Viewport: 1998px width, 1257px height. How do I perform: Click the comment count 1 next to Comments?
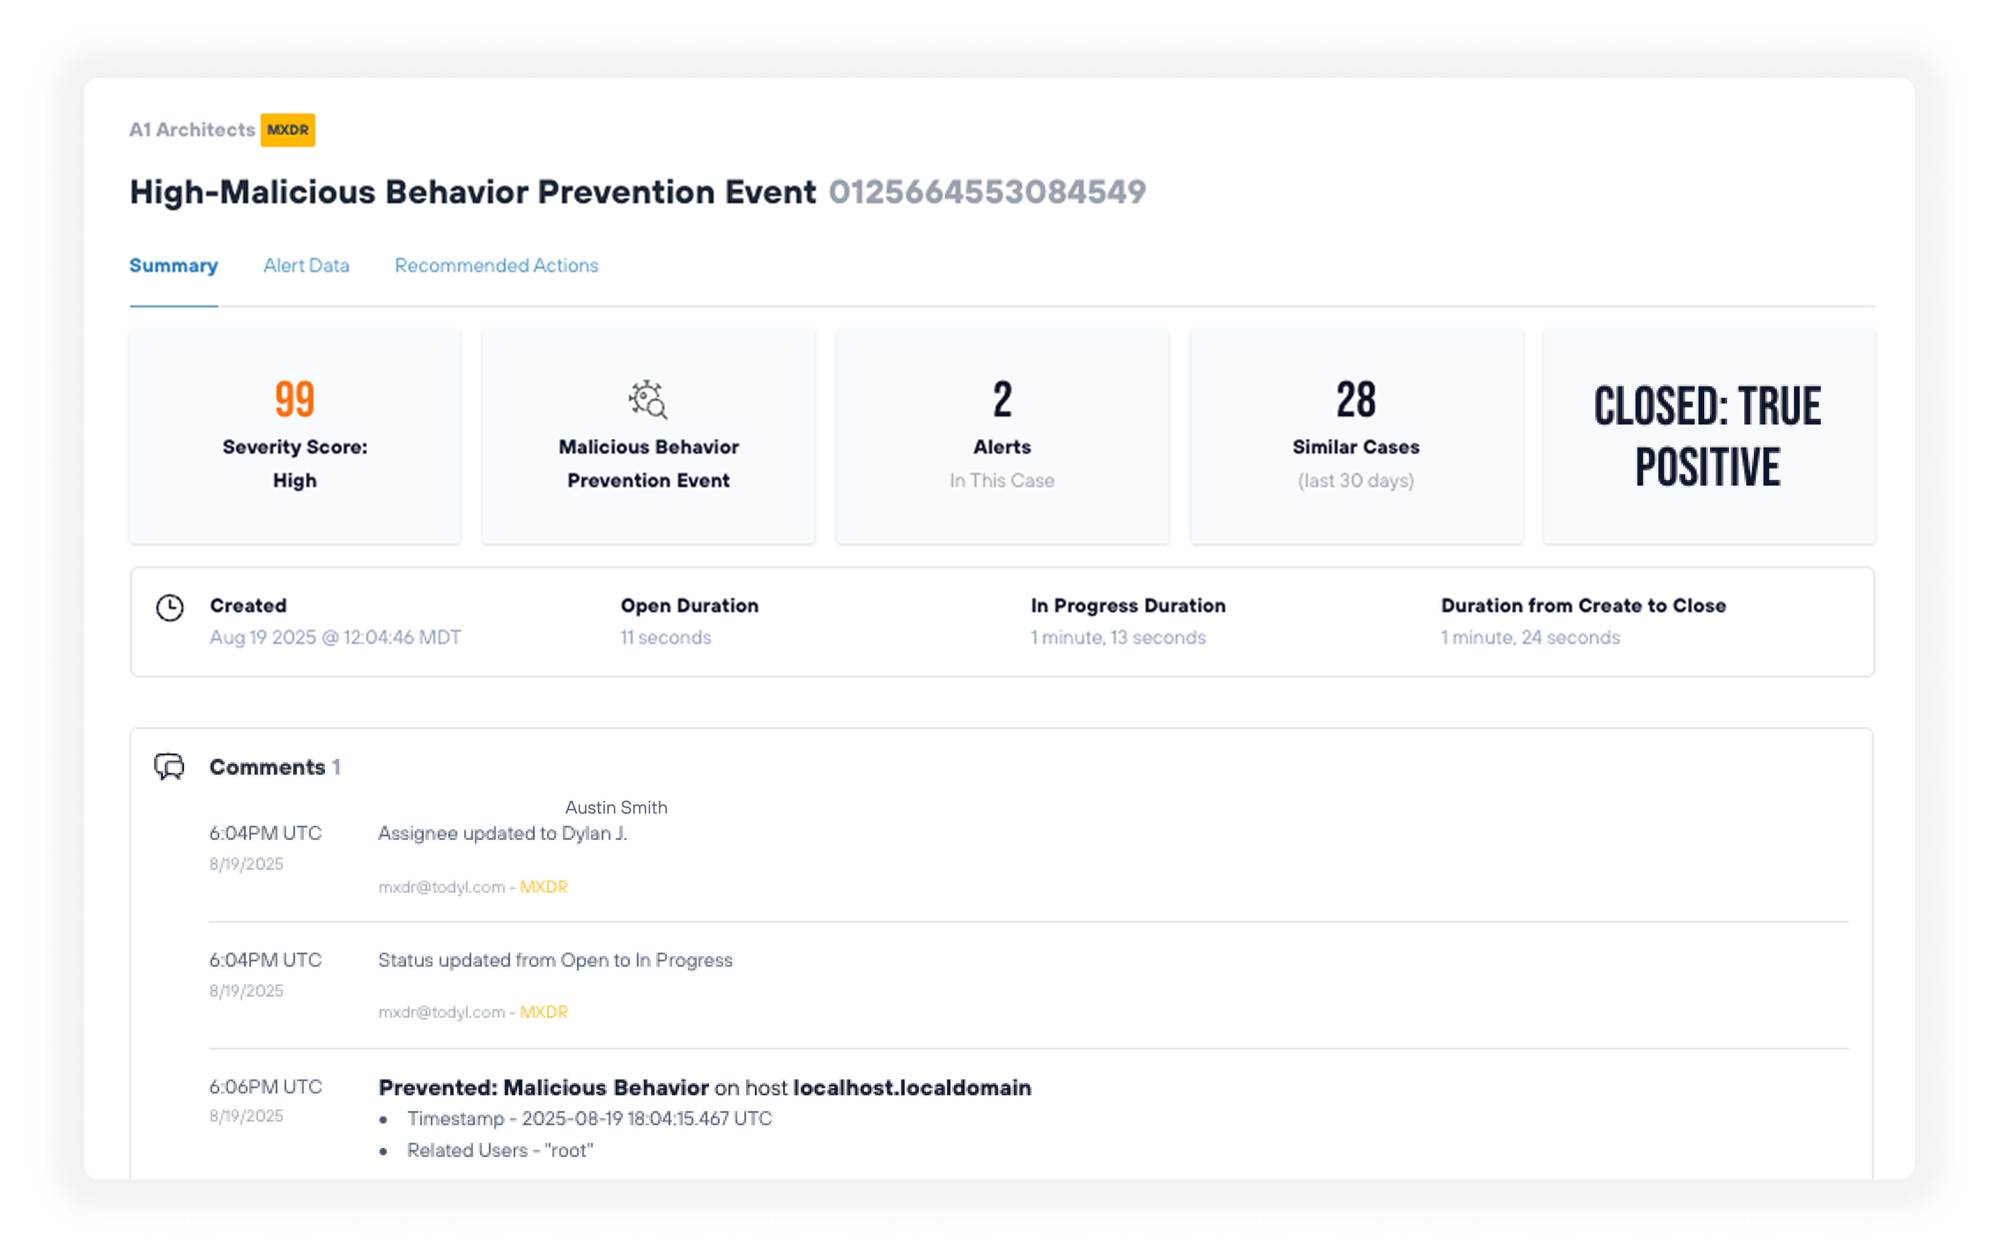click(336, 767)
